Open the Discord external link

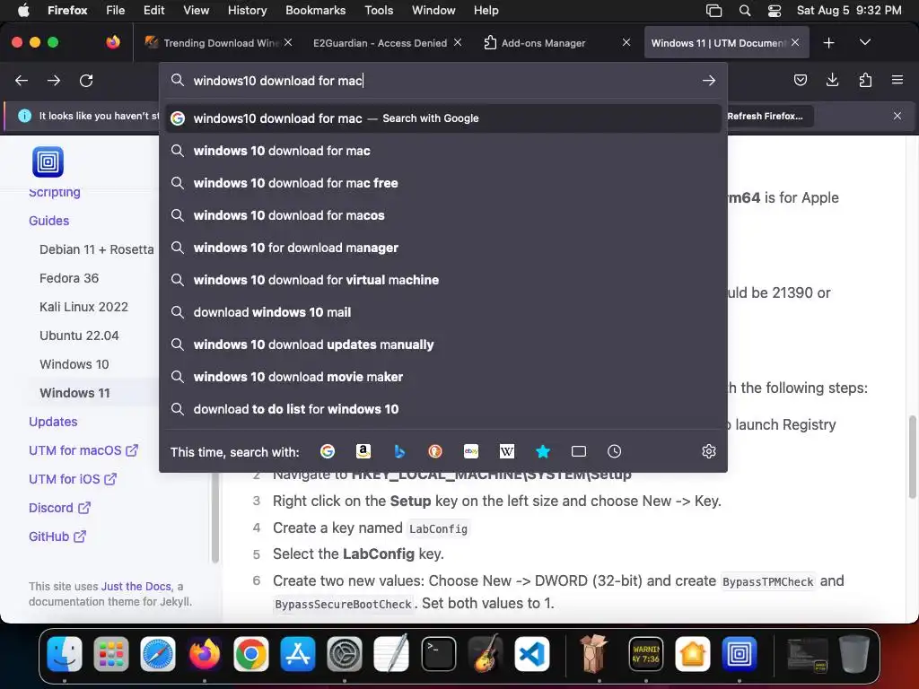59,508
